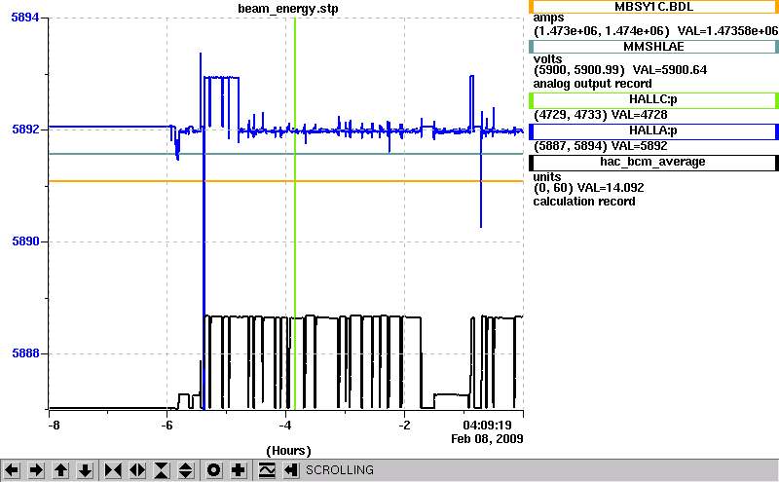Viewport: 779px width, 482px height.
Task: Click the 5890 y-axis label
Action: 25,241
